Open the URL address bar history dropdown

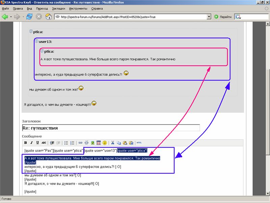point(209,17)
